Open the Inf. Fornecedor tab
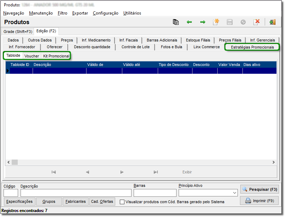The width and height of the screenshot is (285, 217). pos(22,47)
